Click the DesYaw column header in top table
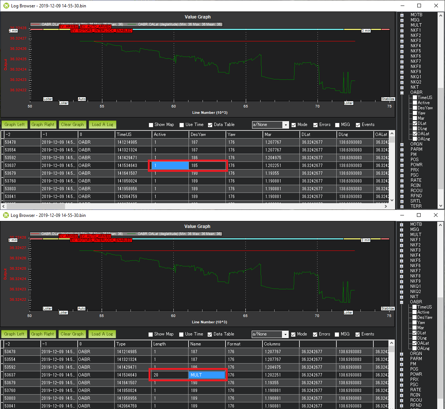 [207, 134]
